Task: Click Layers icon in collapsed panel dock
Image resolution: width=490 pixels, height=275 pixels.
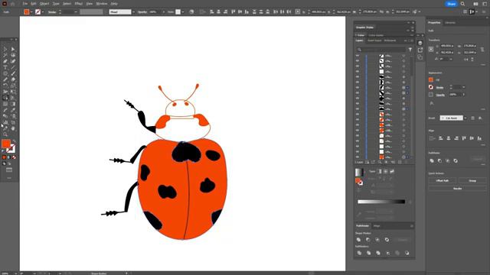Action: [x=420, y=43]
